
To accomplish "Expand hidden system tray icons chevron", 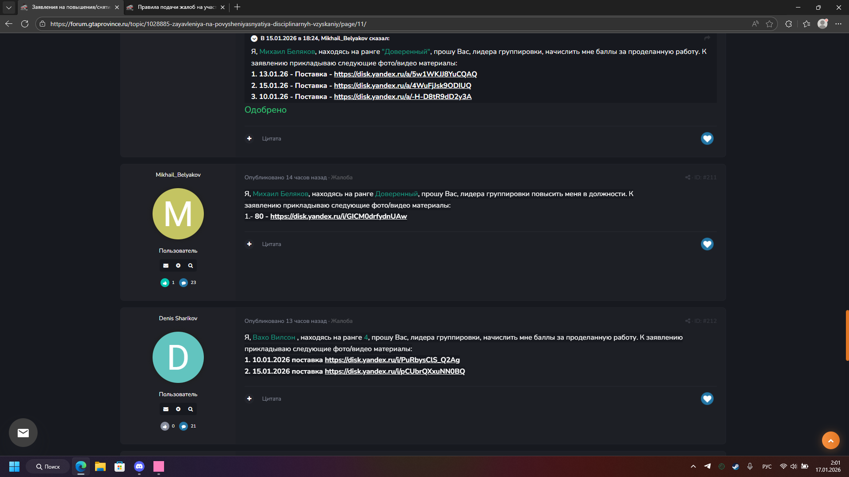I will [x=693, y=466].
